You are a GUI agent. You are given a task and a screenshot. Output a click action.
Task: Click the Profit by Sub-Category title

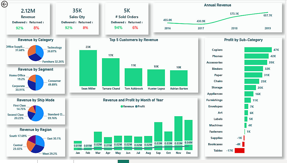pos(243,40)
